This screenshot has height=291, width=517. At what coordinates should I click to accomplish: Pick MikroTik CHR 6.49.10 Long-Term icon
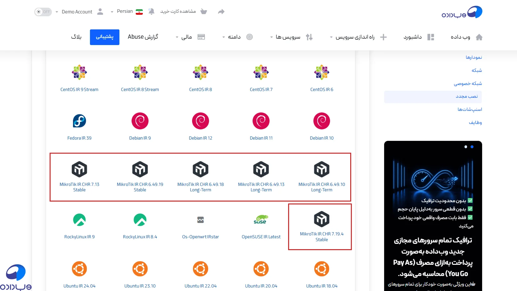point(322,169)
